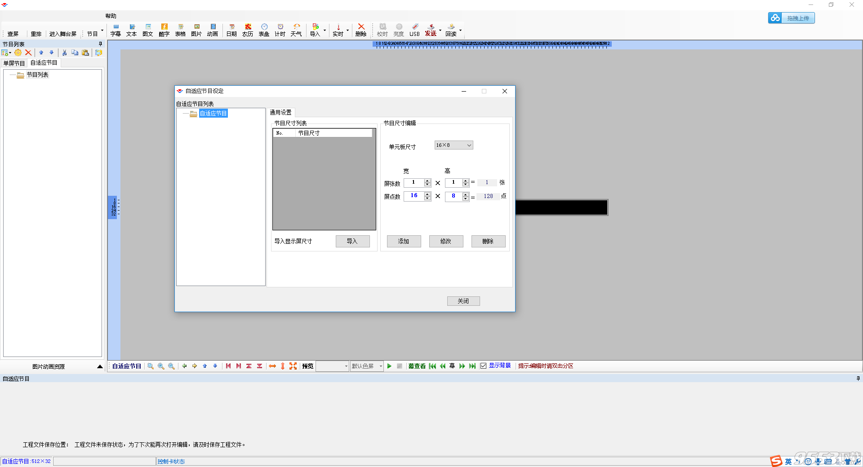
Task: Select the 自适应节目 folder in the dialog tree
Action: tap(213, 113)
